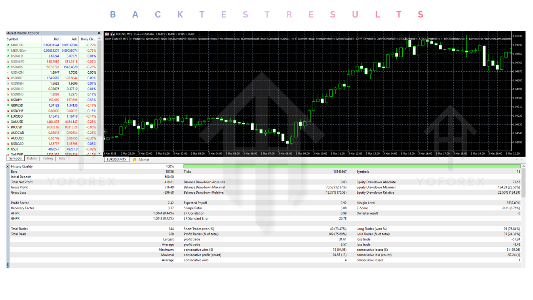Collapse the History Quality report section
Image resolution: width=533 pixels, height=300 pixels.
(7, 166)
